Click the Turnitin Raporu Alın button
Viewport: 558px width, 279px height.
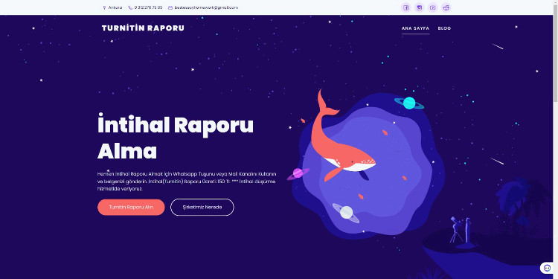(131, 207)
